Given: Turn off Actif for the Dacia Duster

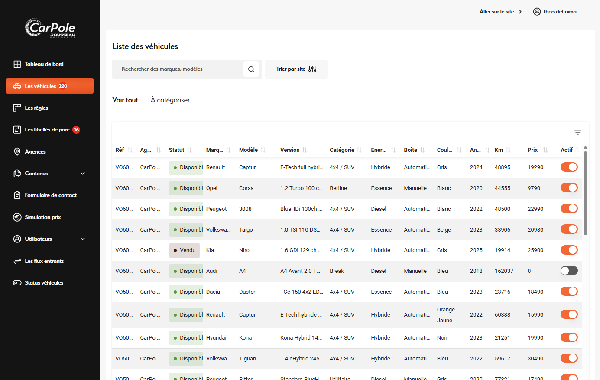Looking at the screenshot, I should [569, 292].
